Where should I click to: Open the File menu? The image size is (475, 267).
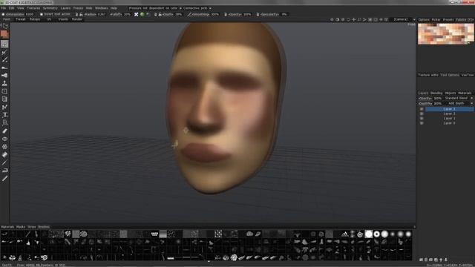pos(3,8)
